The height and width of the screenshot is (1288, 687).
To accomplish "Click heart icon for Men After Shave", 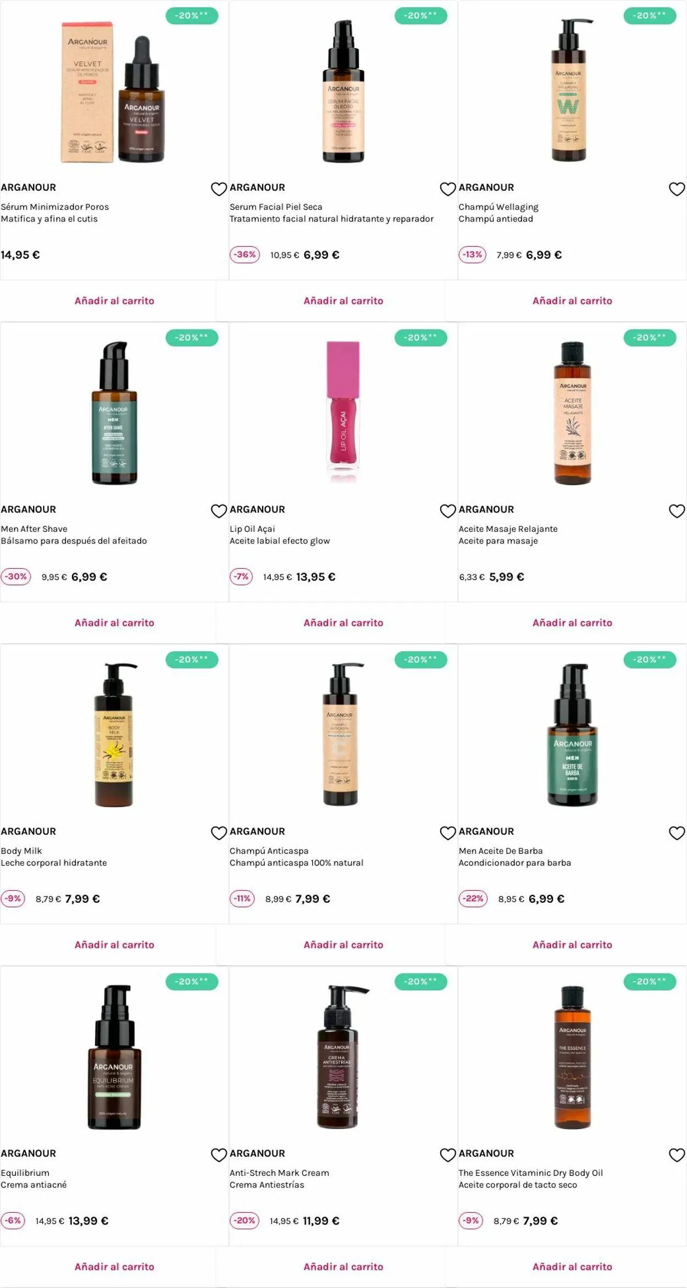I will (219, 511).
